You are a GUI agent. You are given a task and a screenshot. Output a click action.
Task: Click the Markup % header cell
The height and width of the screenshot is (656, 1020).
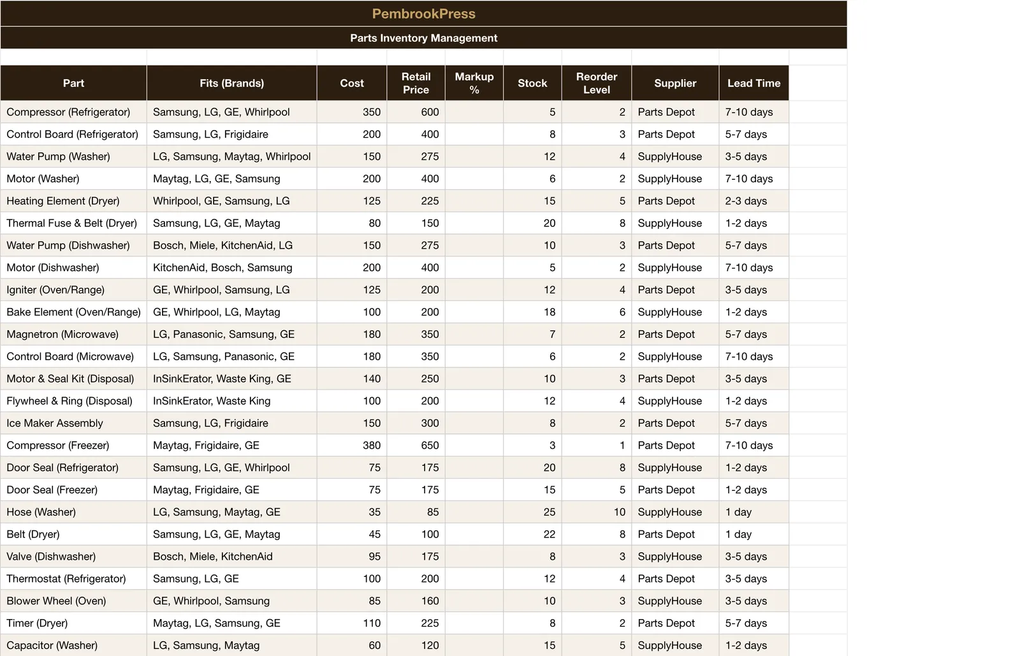(474, 83)
